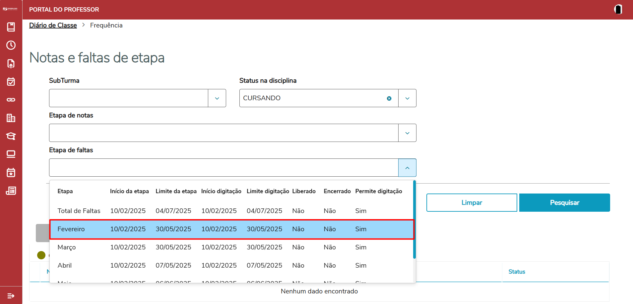Image resolution: width=633 pixels, height=304 pixels.
Task: Expand the Etapa de notas dropdown
Action: tap(407, 133)
